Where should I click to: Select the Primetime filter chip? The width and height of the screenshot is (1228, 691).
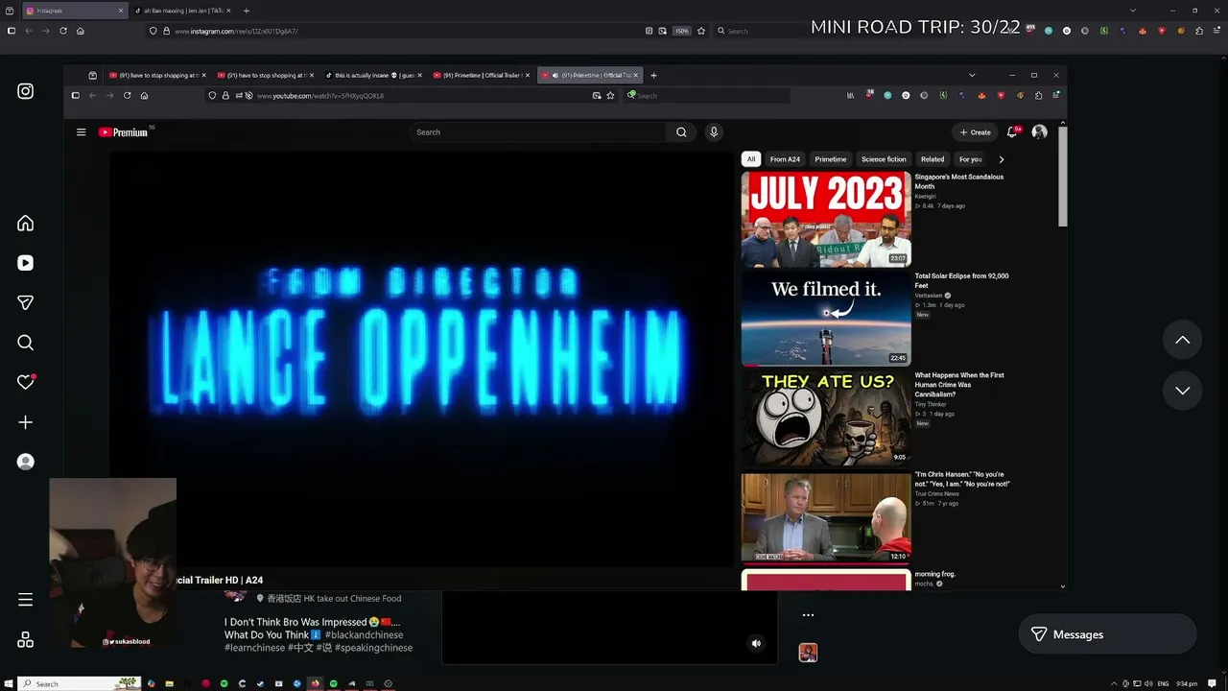(x=831, y=159)
